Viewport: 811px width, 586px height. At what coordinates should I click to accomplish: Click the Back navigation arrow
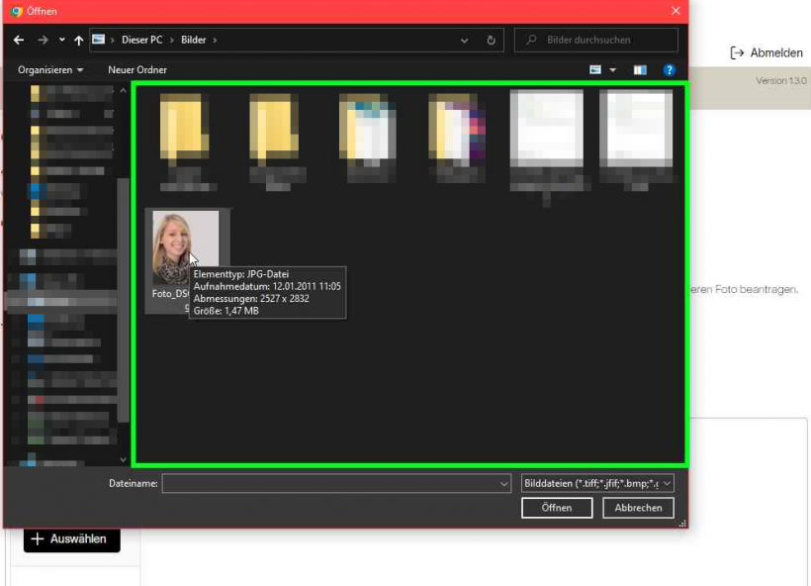point(19,41)
